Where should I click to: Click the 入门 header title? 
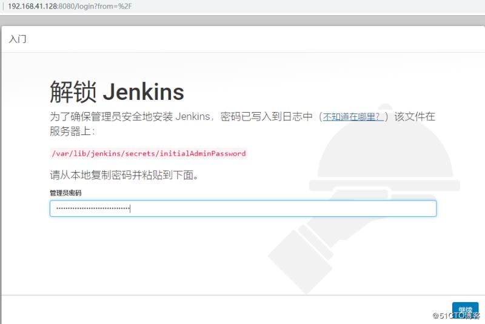(18, 39)
